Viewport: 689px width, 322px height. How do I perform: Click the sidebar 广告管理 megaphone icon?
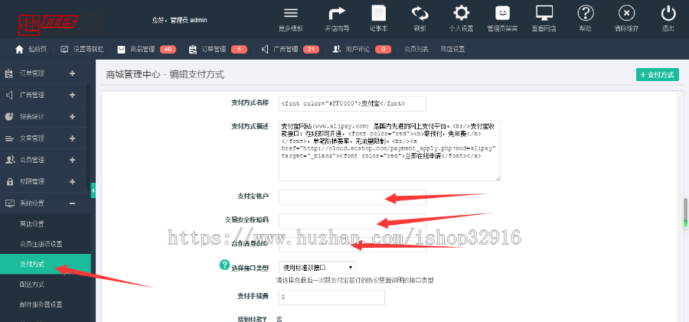pyautogui.click(x=8, y=95)
